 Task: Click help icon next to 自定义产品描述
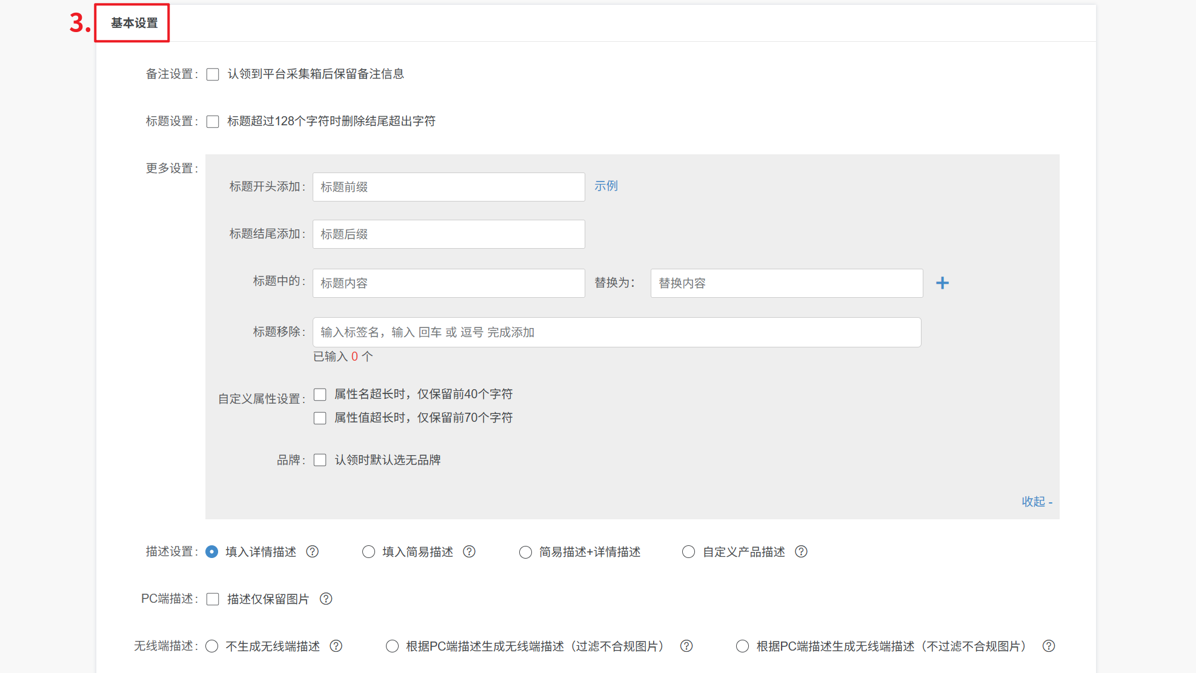click(801, 551)
